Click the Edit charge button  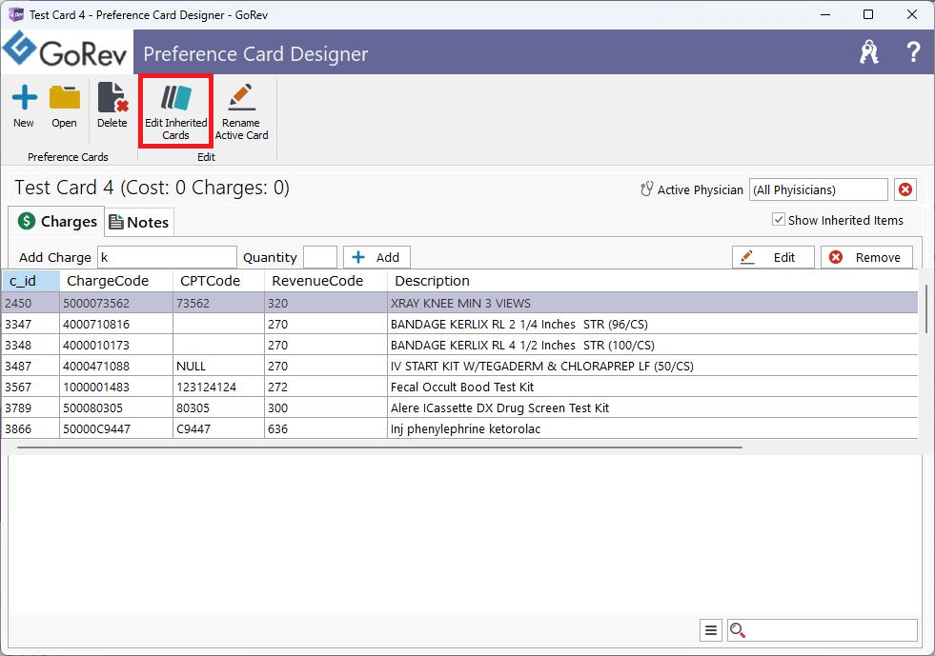(773, 257)
